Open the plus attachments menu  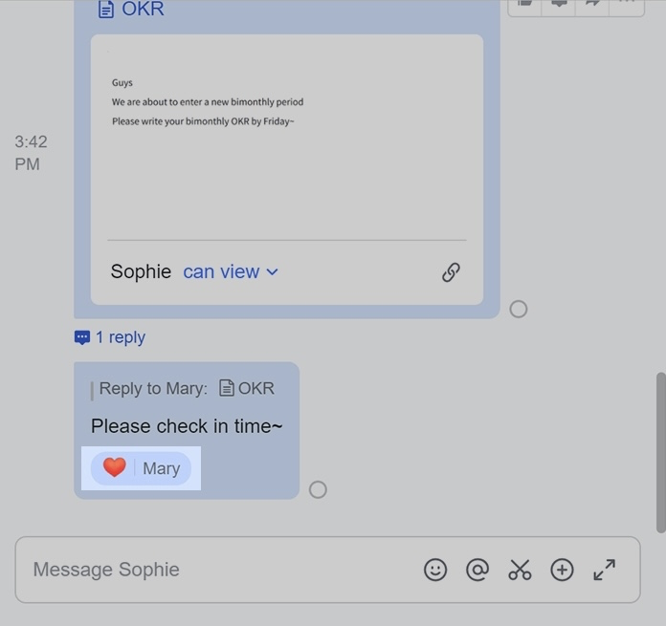click(x=562, y=570)
